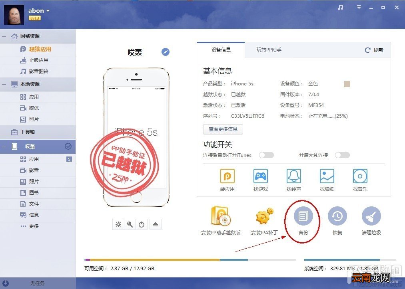Switch to the 设备信息 tab

point(221,50)
